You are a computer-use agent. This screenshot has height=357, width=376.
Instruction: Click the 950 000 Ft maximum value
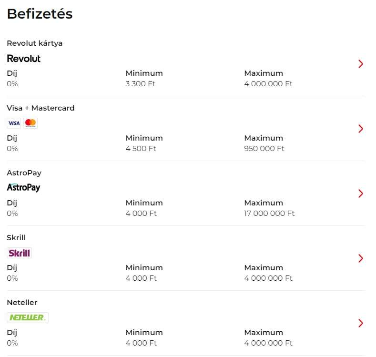(x=264, y=149)
